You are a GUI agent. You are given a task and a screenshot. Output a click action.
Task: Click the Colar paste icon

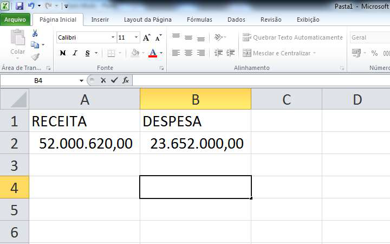18,37
